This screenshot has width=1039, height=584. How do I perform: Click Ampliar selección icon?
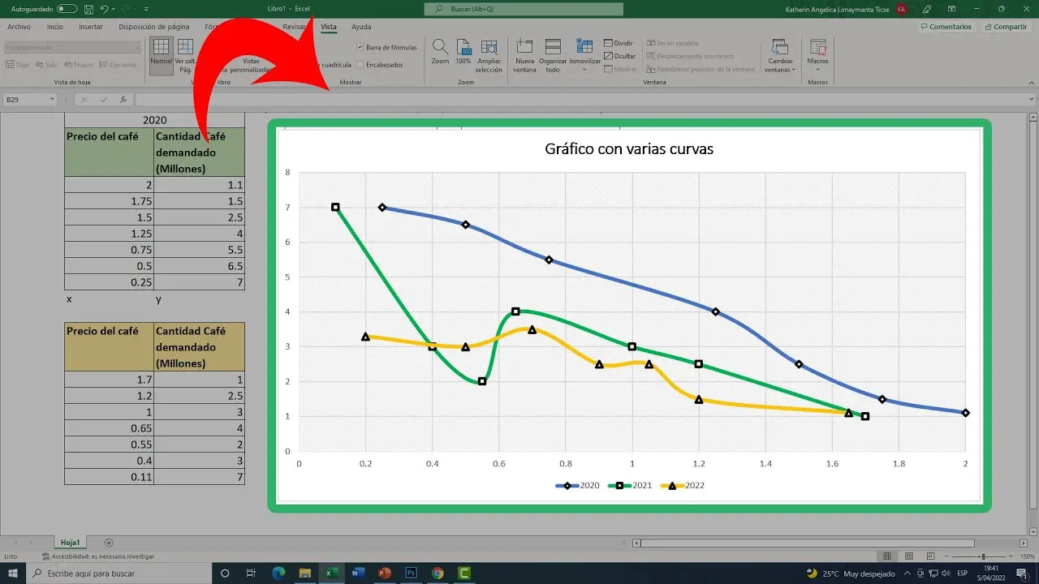pyautogui.click(x=489, y=49)
